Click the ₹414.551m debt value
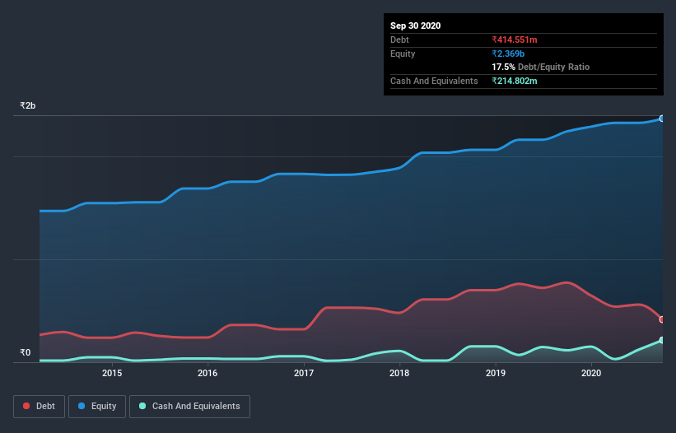The width and height of the screenshot is (676, 433). coord(515,40)
